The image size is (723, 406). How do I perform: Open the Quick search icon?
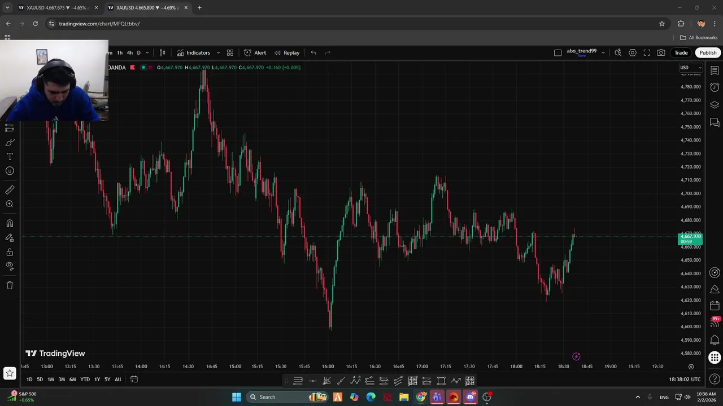(618, 52)
